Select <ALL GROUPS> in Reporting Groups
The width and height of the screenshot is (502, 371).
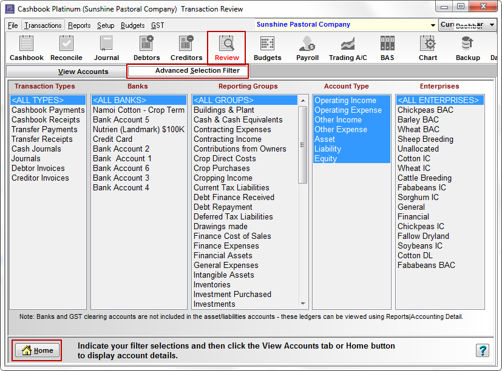point(245,100)
